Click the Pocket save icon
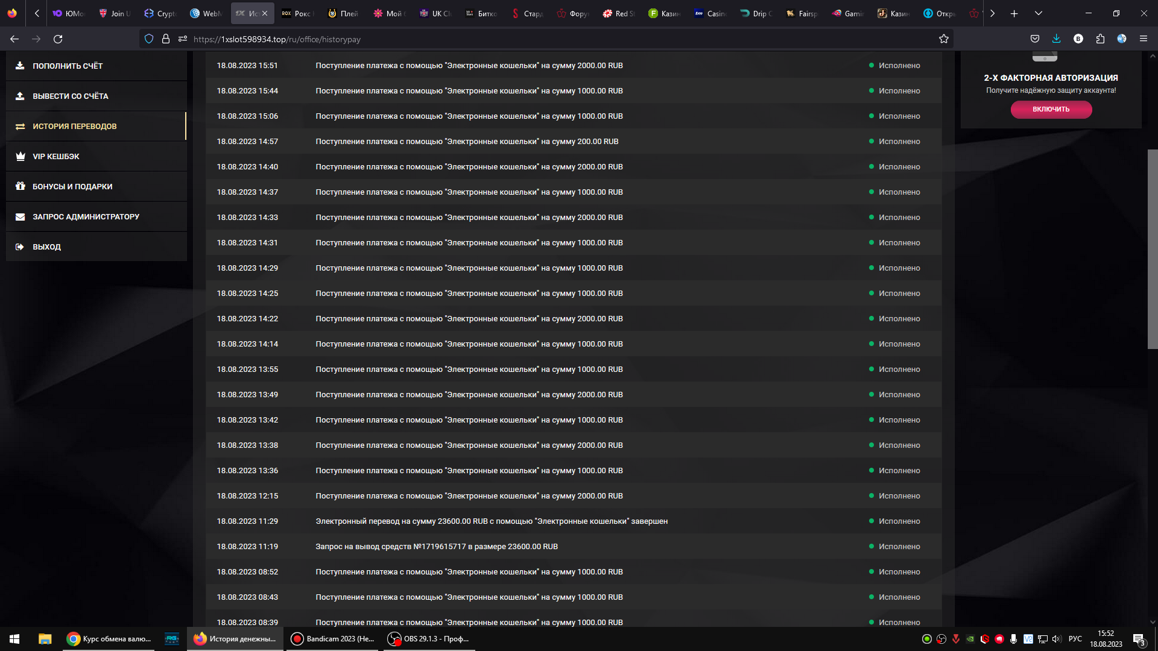This screenshot has width=1158, height=651. [x=1035, y=39]
